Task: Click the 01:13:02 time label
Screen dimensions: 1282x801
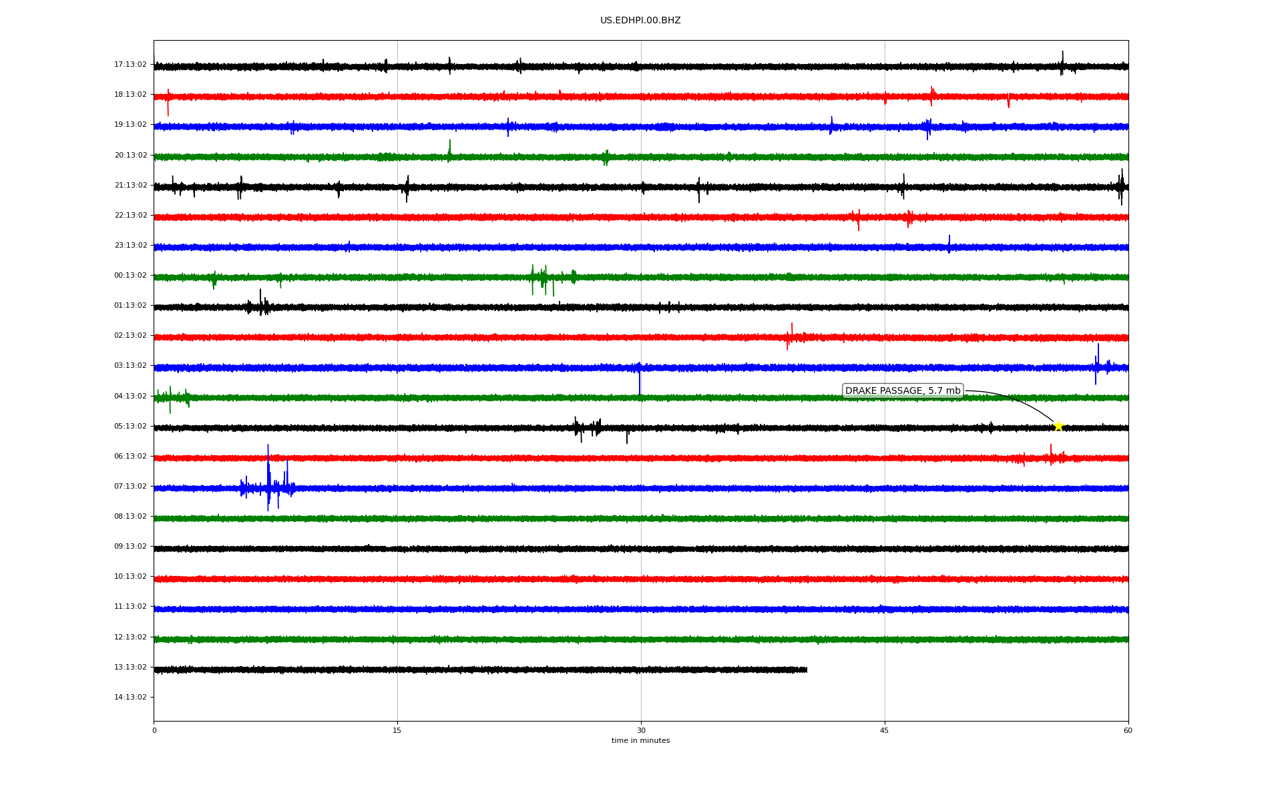Action: pos(130,306)
